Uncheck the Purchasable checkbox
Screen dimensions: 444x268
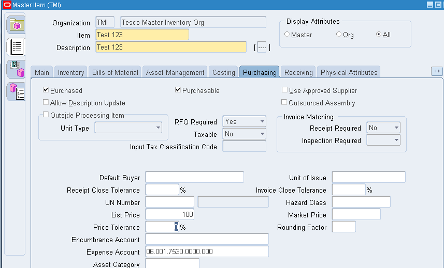[178, 90]
